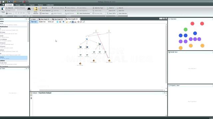Select Website entity in palette
Screen dimensions: 213x119
(x=14, y=58)
